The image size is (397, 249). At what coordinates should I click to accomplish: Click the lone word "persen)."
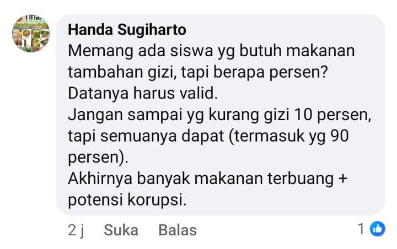click(98, 158)
